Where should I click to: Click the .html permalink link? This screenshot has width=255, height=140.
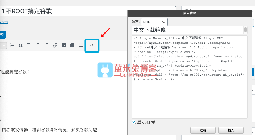tap(4, 22)
